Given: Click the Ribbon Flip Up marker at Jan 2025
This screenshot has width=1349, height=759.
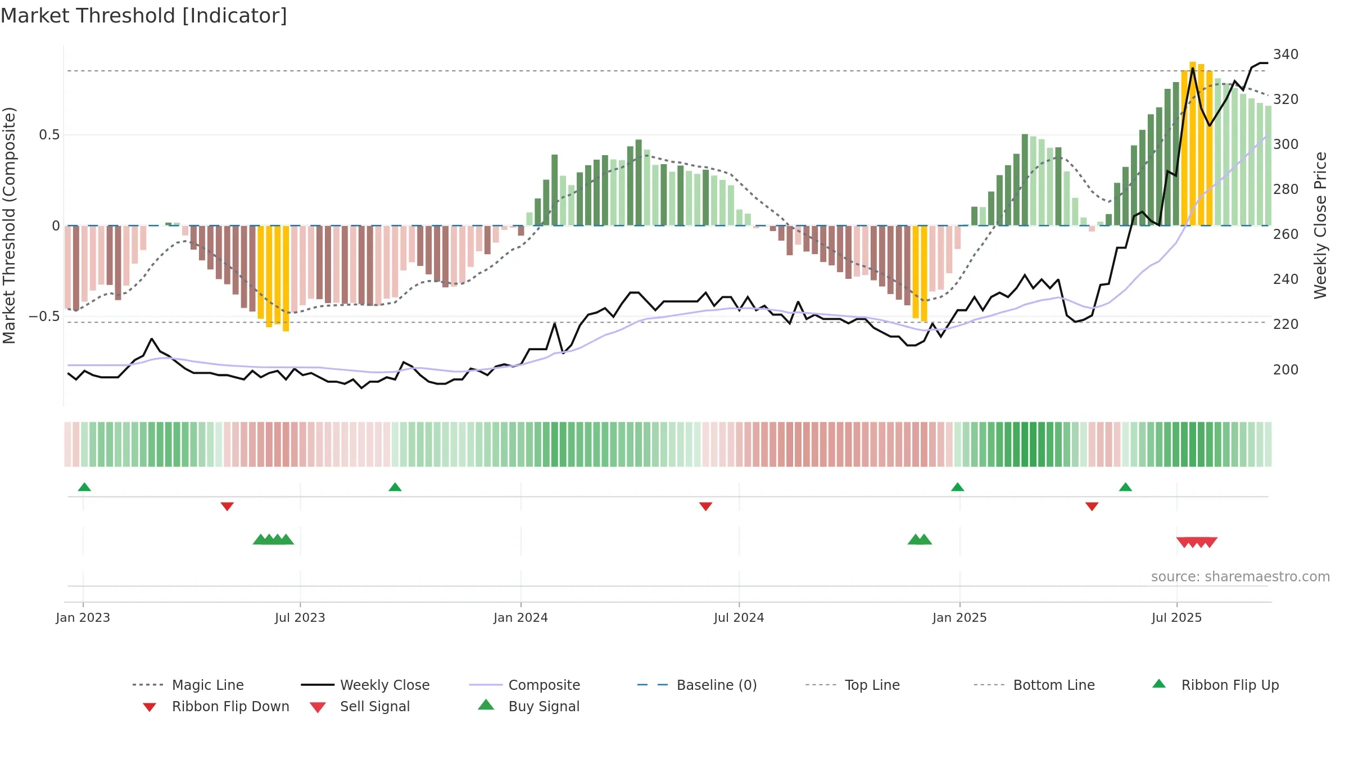Looking at the screenshot, I should coord(958,487).
